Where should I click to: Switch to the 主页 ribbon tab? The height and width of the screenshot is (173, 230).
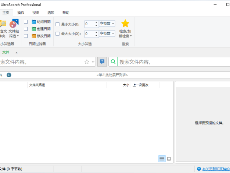[x=6, y=13]
